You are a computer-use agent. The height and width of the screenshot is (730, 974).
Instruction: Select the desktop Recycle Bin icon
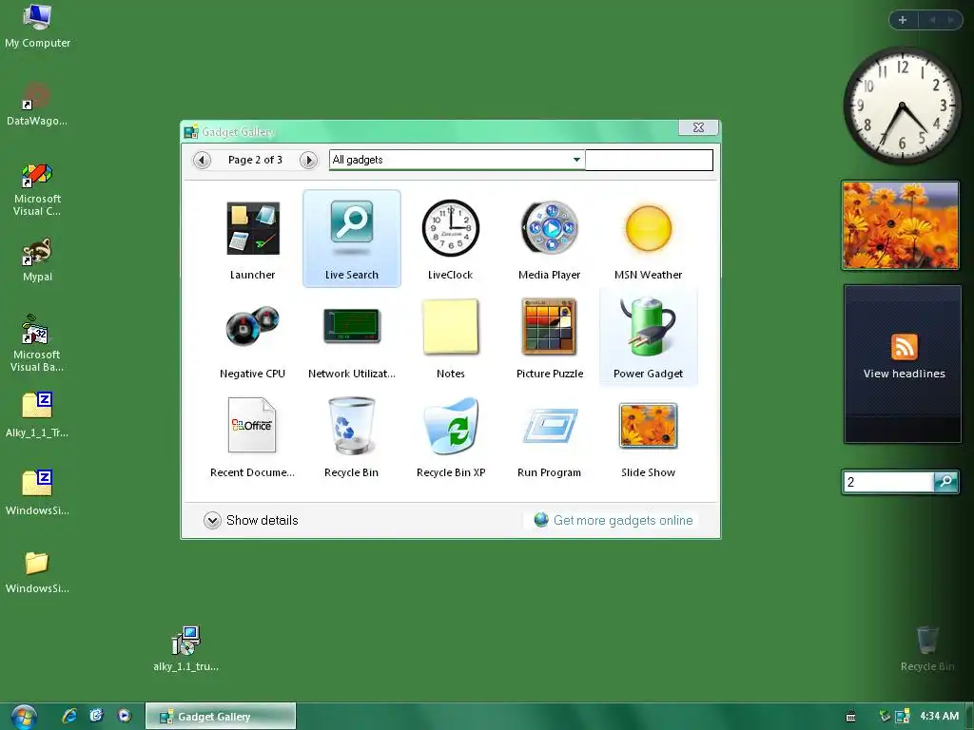click(927, 648)
